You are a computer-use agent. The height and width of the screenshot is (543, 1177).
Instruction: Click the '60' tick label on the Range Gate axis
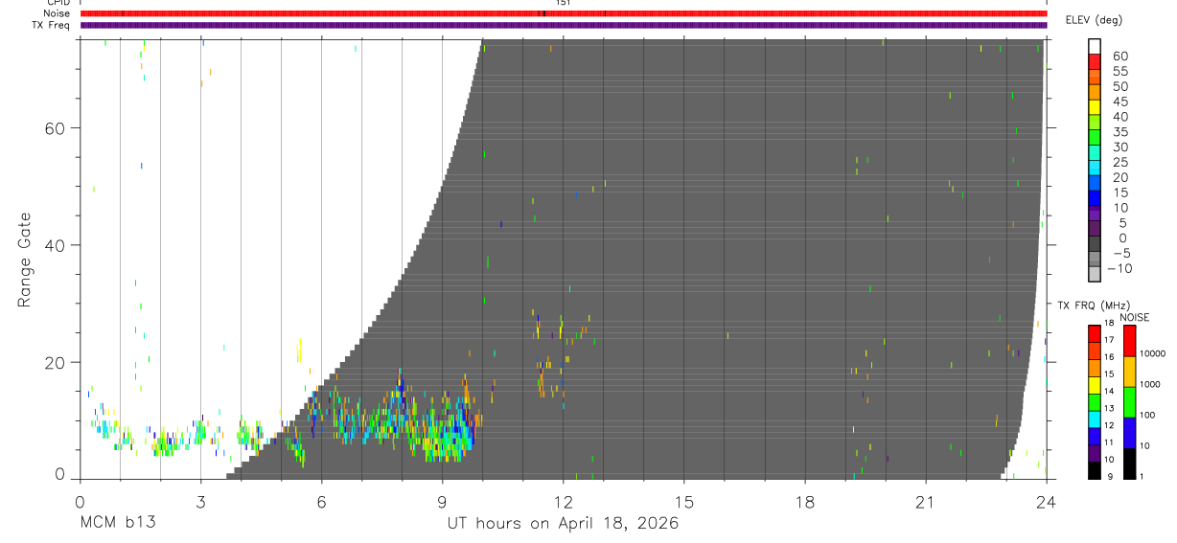click(53, 127)
